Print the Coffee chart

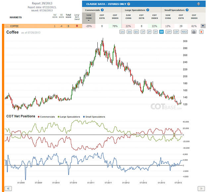194,32
